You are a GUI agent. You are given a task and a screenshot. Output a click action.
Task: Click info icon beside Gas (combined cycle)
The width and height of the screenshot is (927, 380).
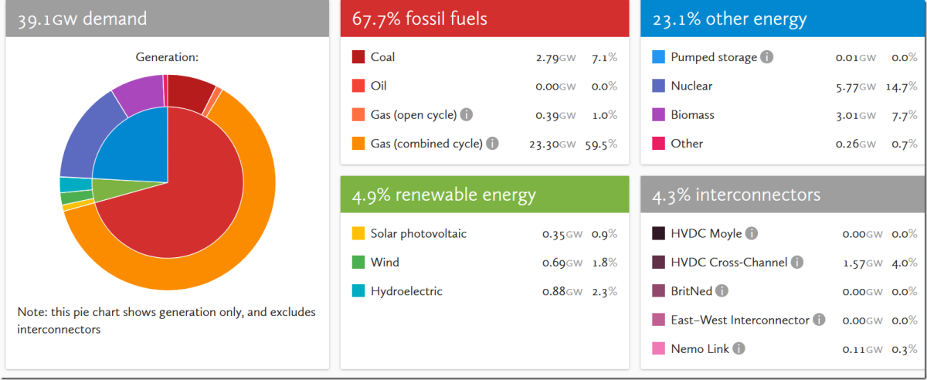tap(492, 143)
